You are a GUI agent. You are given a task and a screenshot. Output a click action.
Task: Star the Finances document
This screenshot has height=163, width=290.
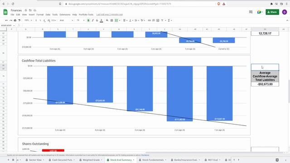tap(26, 10)
